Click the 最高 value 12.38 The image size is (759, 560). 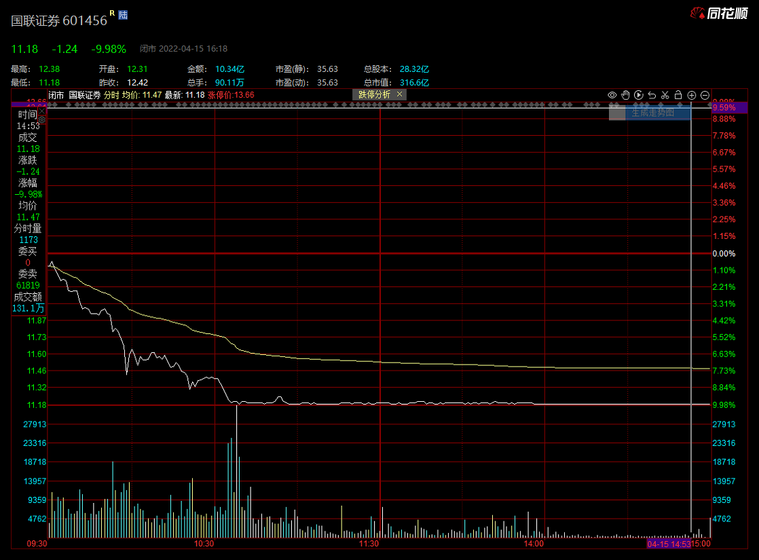coord(50,69)
